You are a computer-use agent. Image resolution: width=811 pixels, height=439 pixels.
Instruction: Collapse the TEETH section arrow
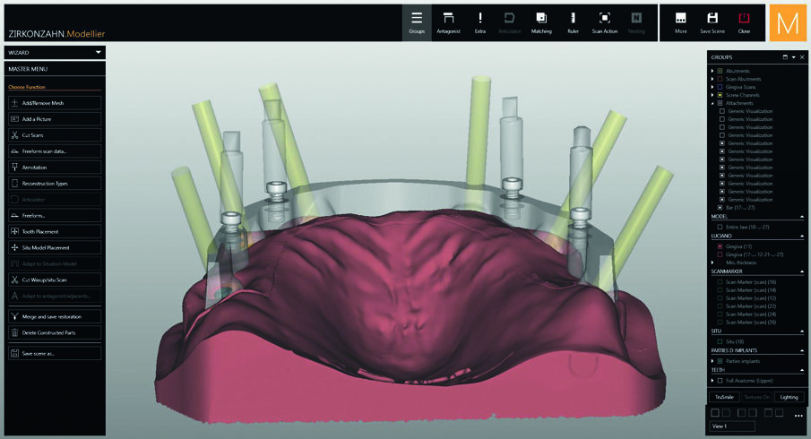[802, 370]
